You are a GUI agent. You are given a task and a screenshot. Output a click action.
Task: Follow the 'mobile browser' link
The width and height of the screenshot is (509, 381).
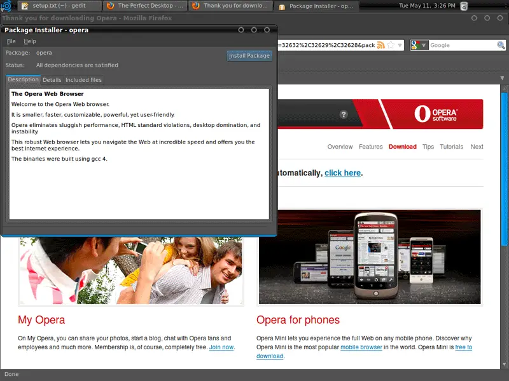(361, 347)
